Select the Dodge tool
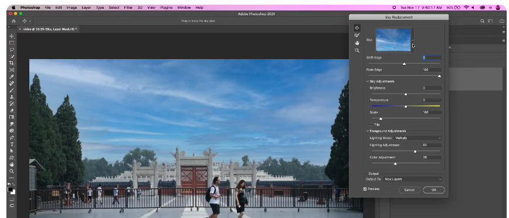509x218 pixels. coord(12,131)
